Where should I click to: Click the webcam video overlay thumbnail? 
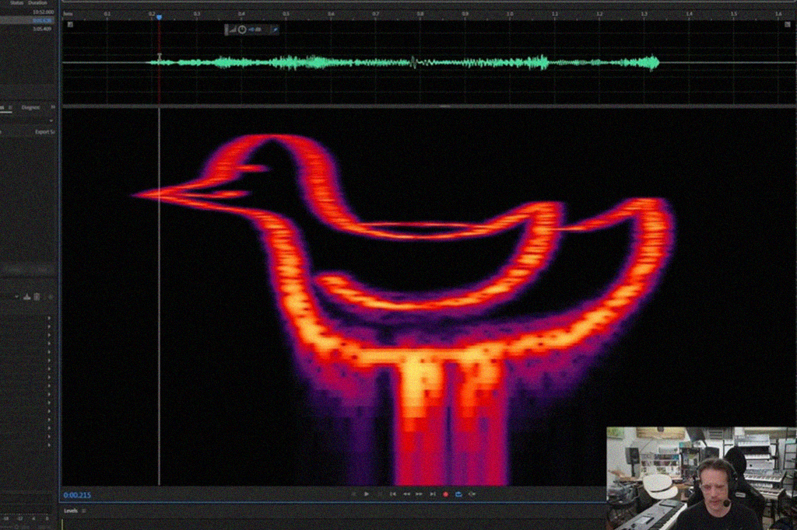701,478
